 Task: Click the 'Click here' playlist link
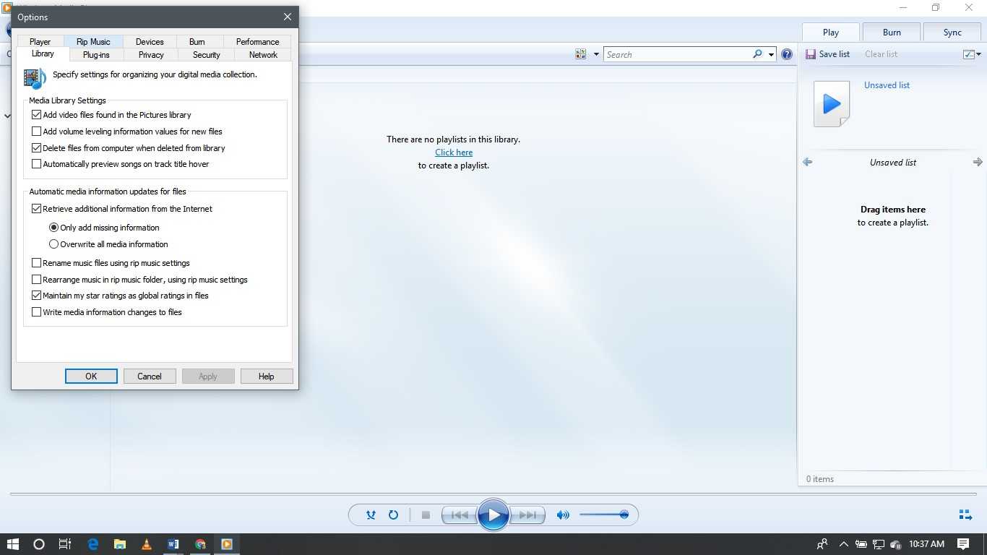pyautogui.click(x=454, y=152)
